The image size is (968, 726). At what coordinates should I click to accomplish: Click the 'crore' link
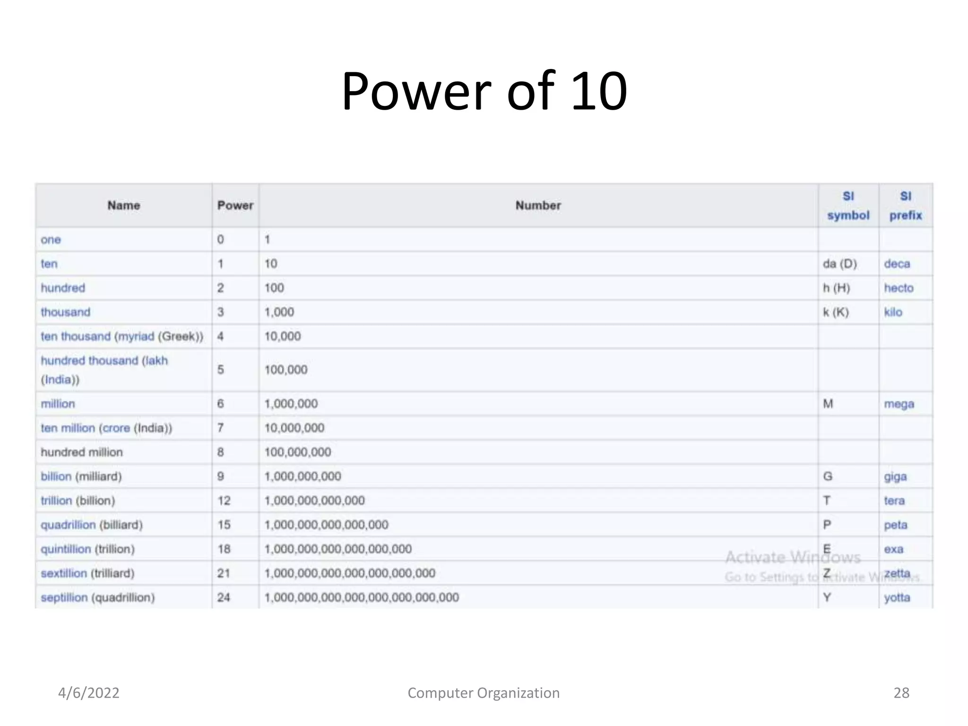click(x=116, y=428)
